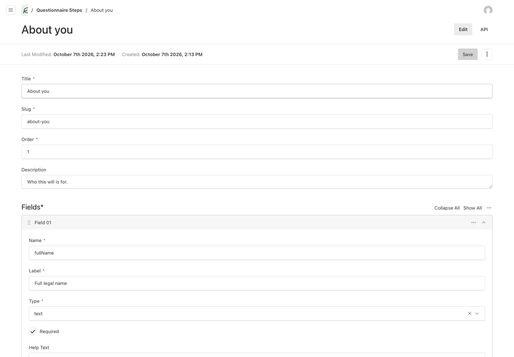Click the Help Text label
Image resolution: width=514 pixels, height=357 pixels.
point(39,347)
